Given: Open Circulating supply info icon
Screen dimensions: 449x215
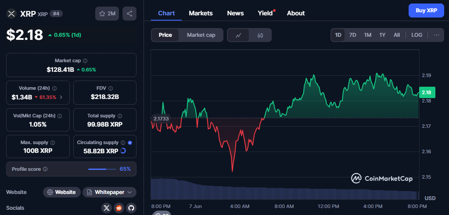Looking at the screenshot, I should [x=123, y=142].
